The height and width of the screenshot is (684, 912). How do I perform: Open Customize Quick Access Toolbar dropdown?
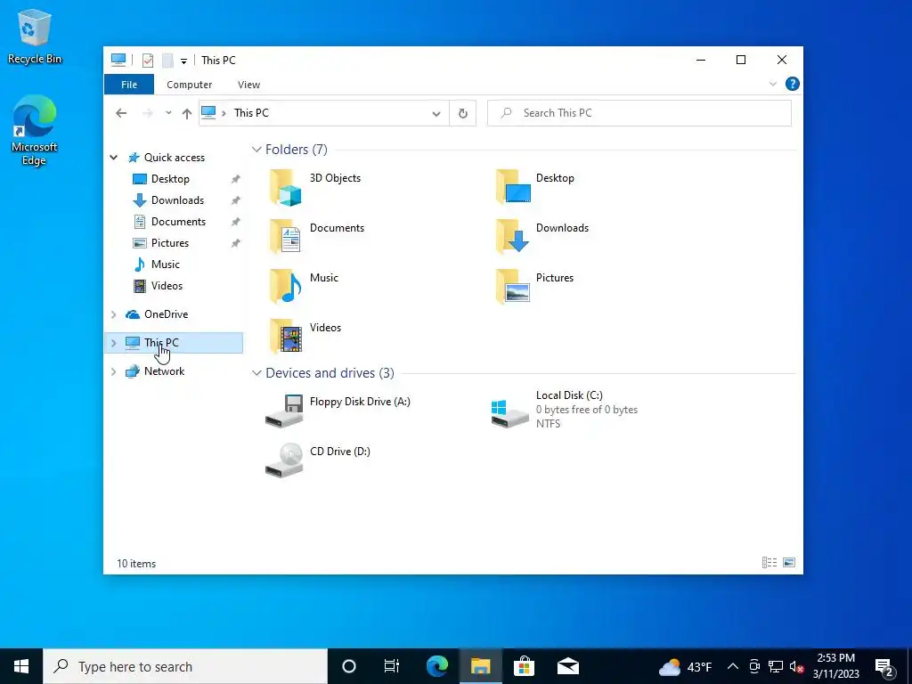183,61
